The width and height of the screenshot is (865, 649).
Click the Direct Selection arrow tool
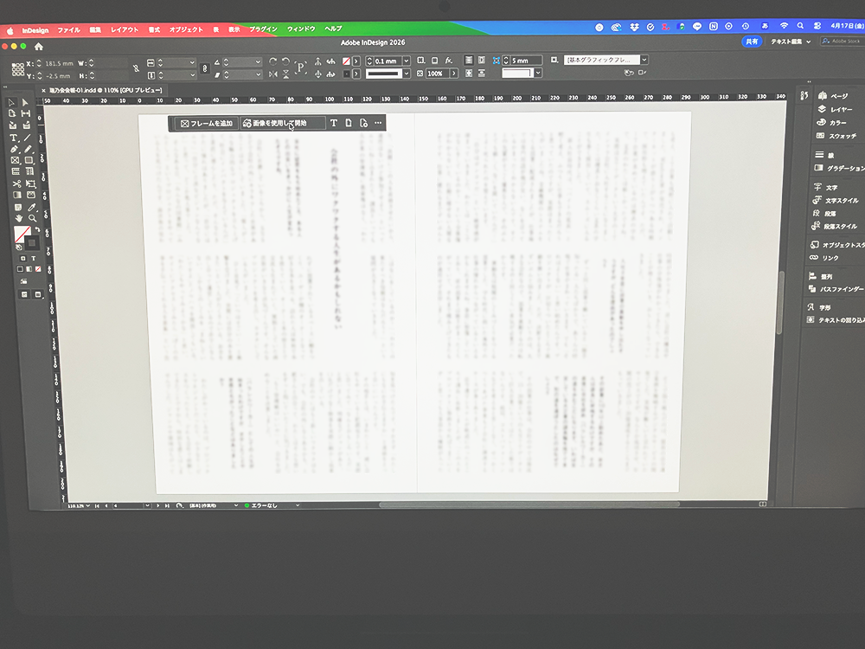[25, 103]
